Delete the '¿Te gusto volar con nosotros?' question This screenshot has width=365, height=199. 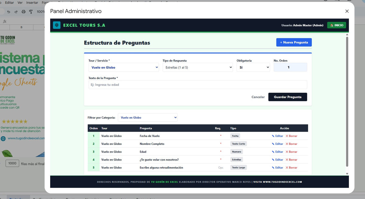tap(291, 160)
